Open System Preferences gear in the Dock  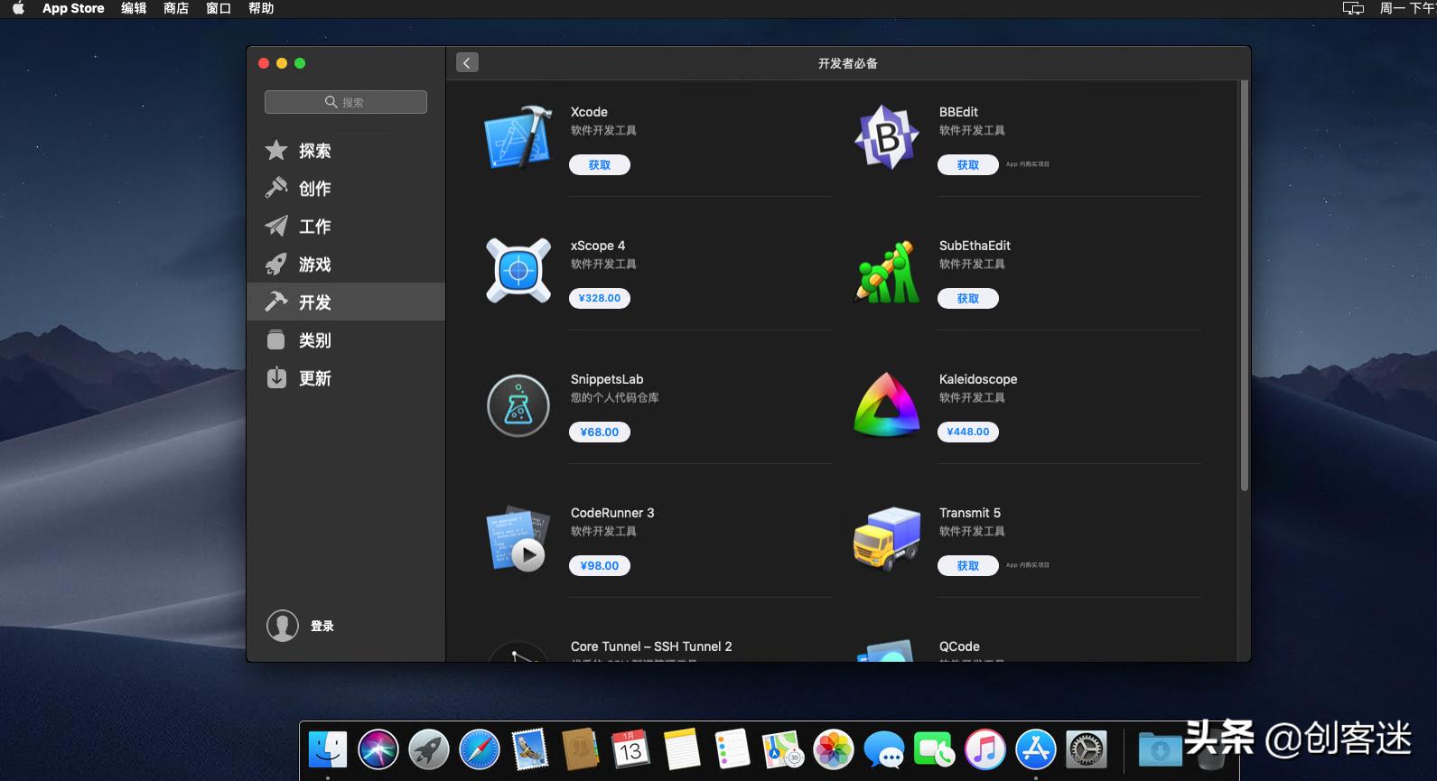coord(1087,749)
